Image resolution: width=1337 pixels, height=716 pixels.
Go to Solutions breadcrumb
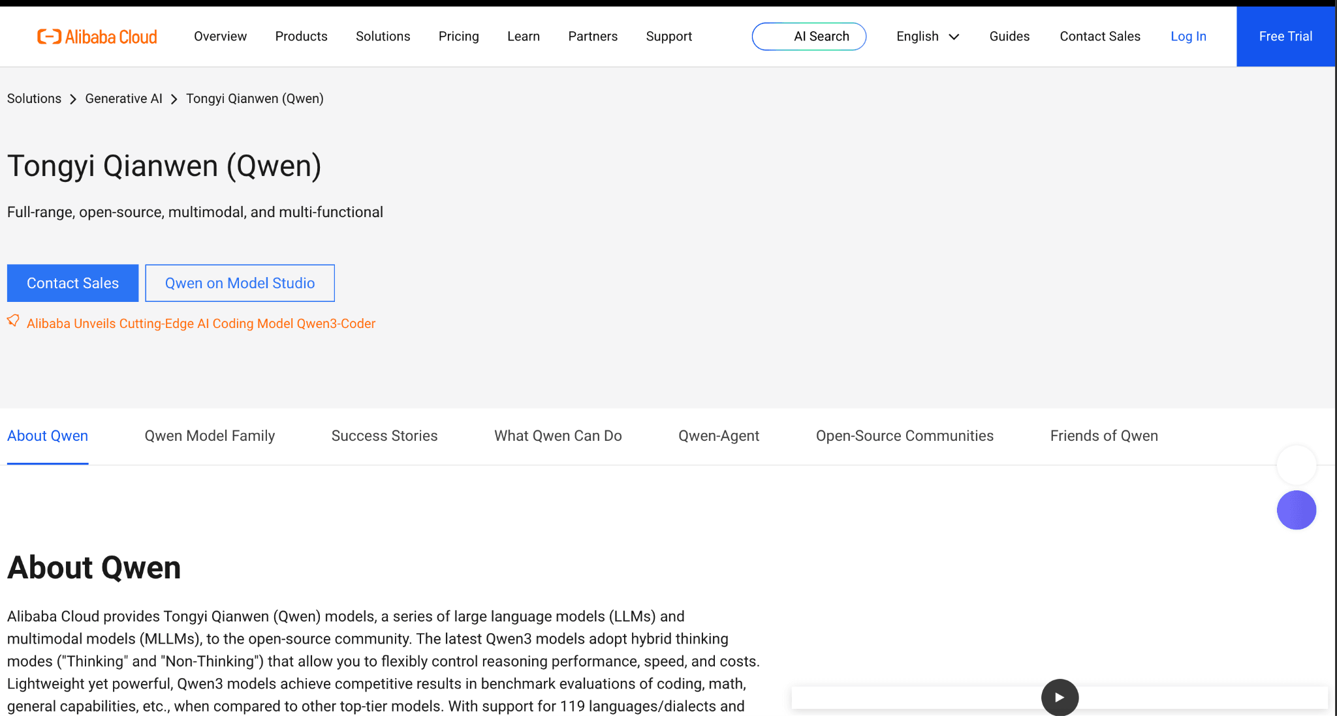click(34, 98)
